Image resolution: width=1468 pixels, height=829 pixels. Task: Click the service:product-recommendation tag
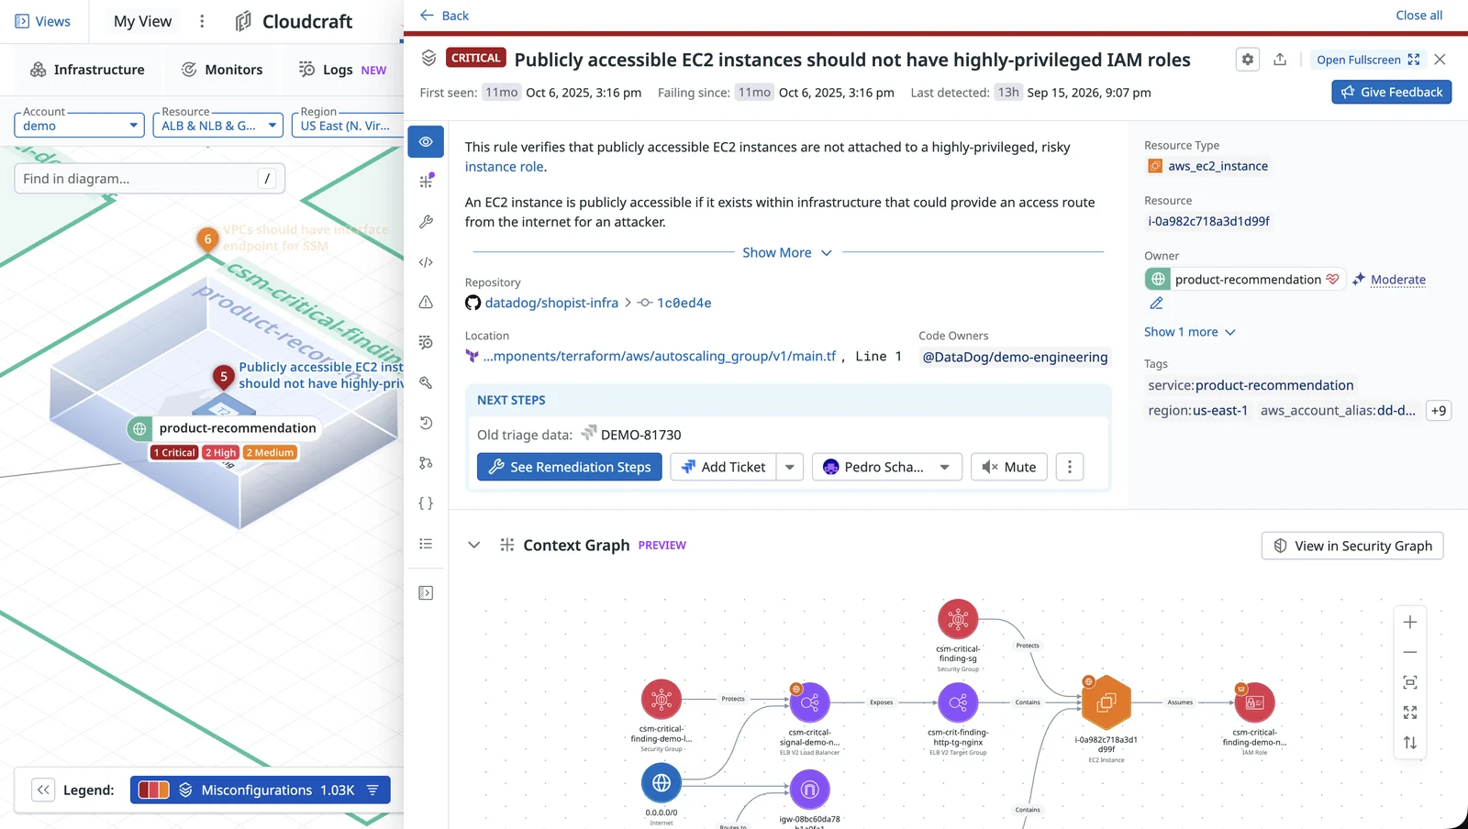click(1251, 385)
